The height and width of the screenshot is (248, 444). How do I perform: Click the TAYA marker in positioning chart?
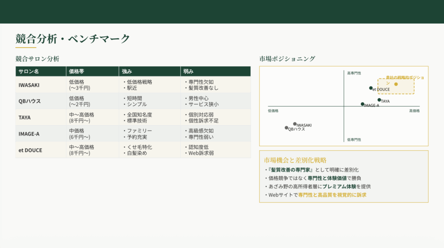(379, 100)
